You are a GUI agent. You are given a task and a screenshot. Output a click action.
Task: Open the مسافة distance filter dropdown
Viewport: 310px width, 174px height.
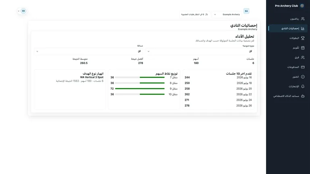[x=88, y=51]
